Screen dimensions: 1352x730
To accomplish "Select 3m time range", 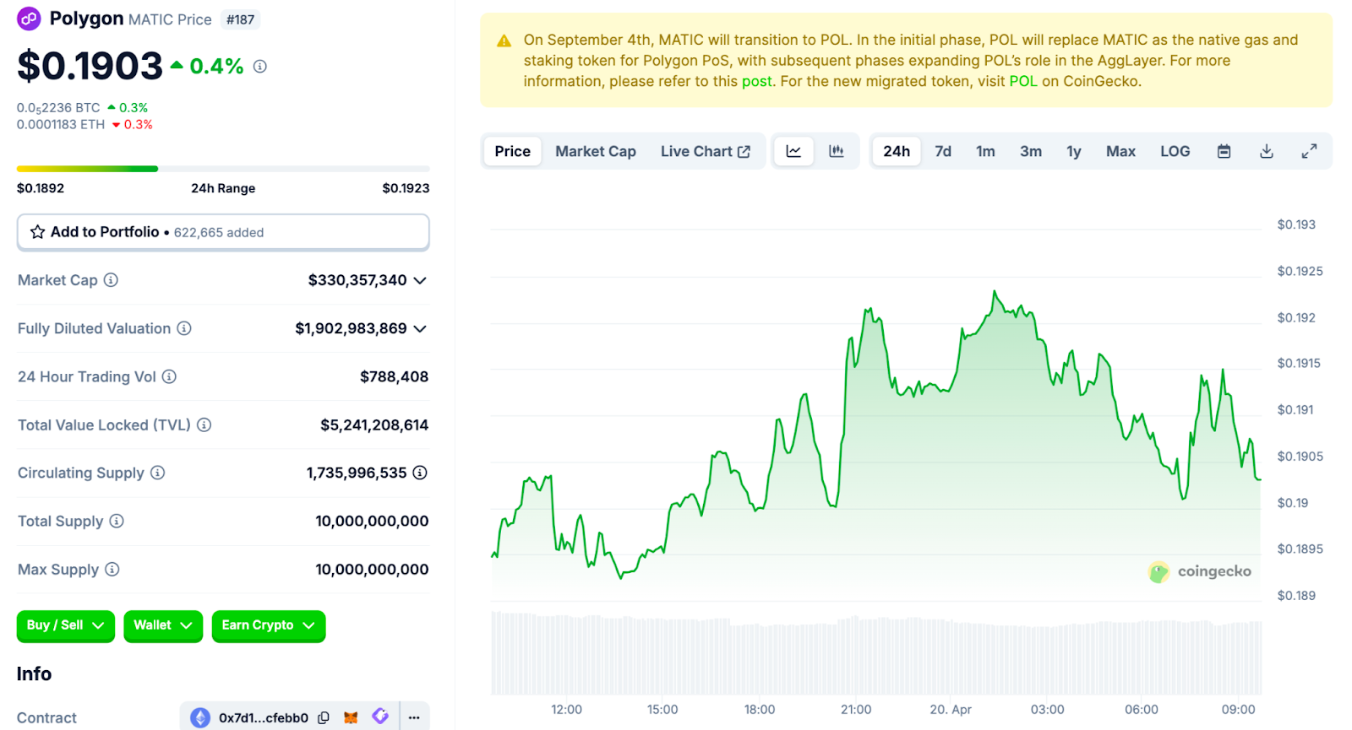I will (1031, 151).
